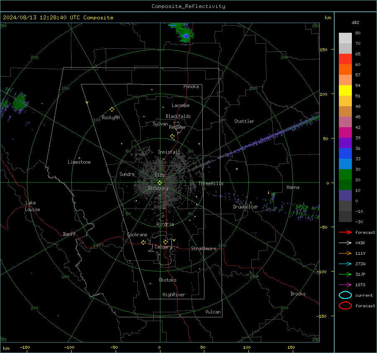The image size is (377, 353).
Task: Click the ThreeHills label
Action: coord(211,183)
